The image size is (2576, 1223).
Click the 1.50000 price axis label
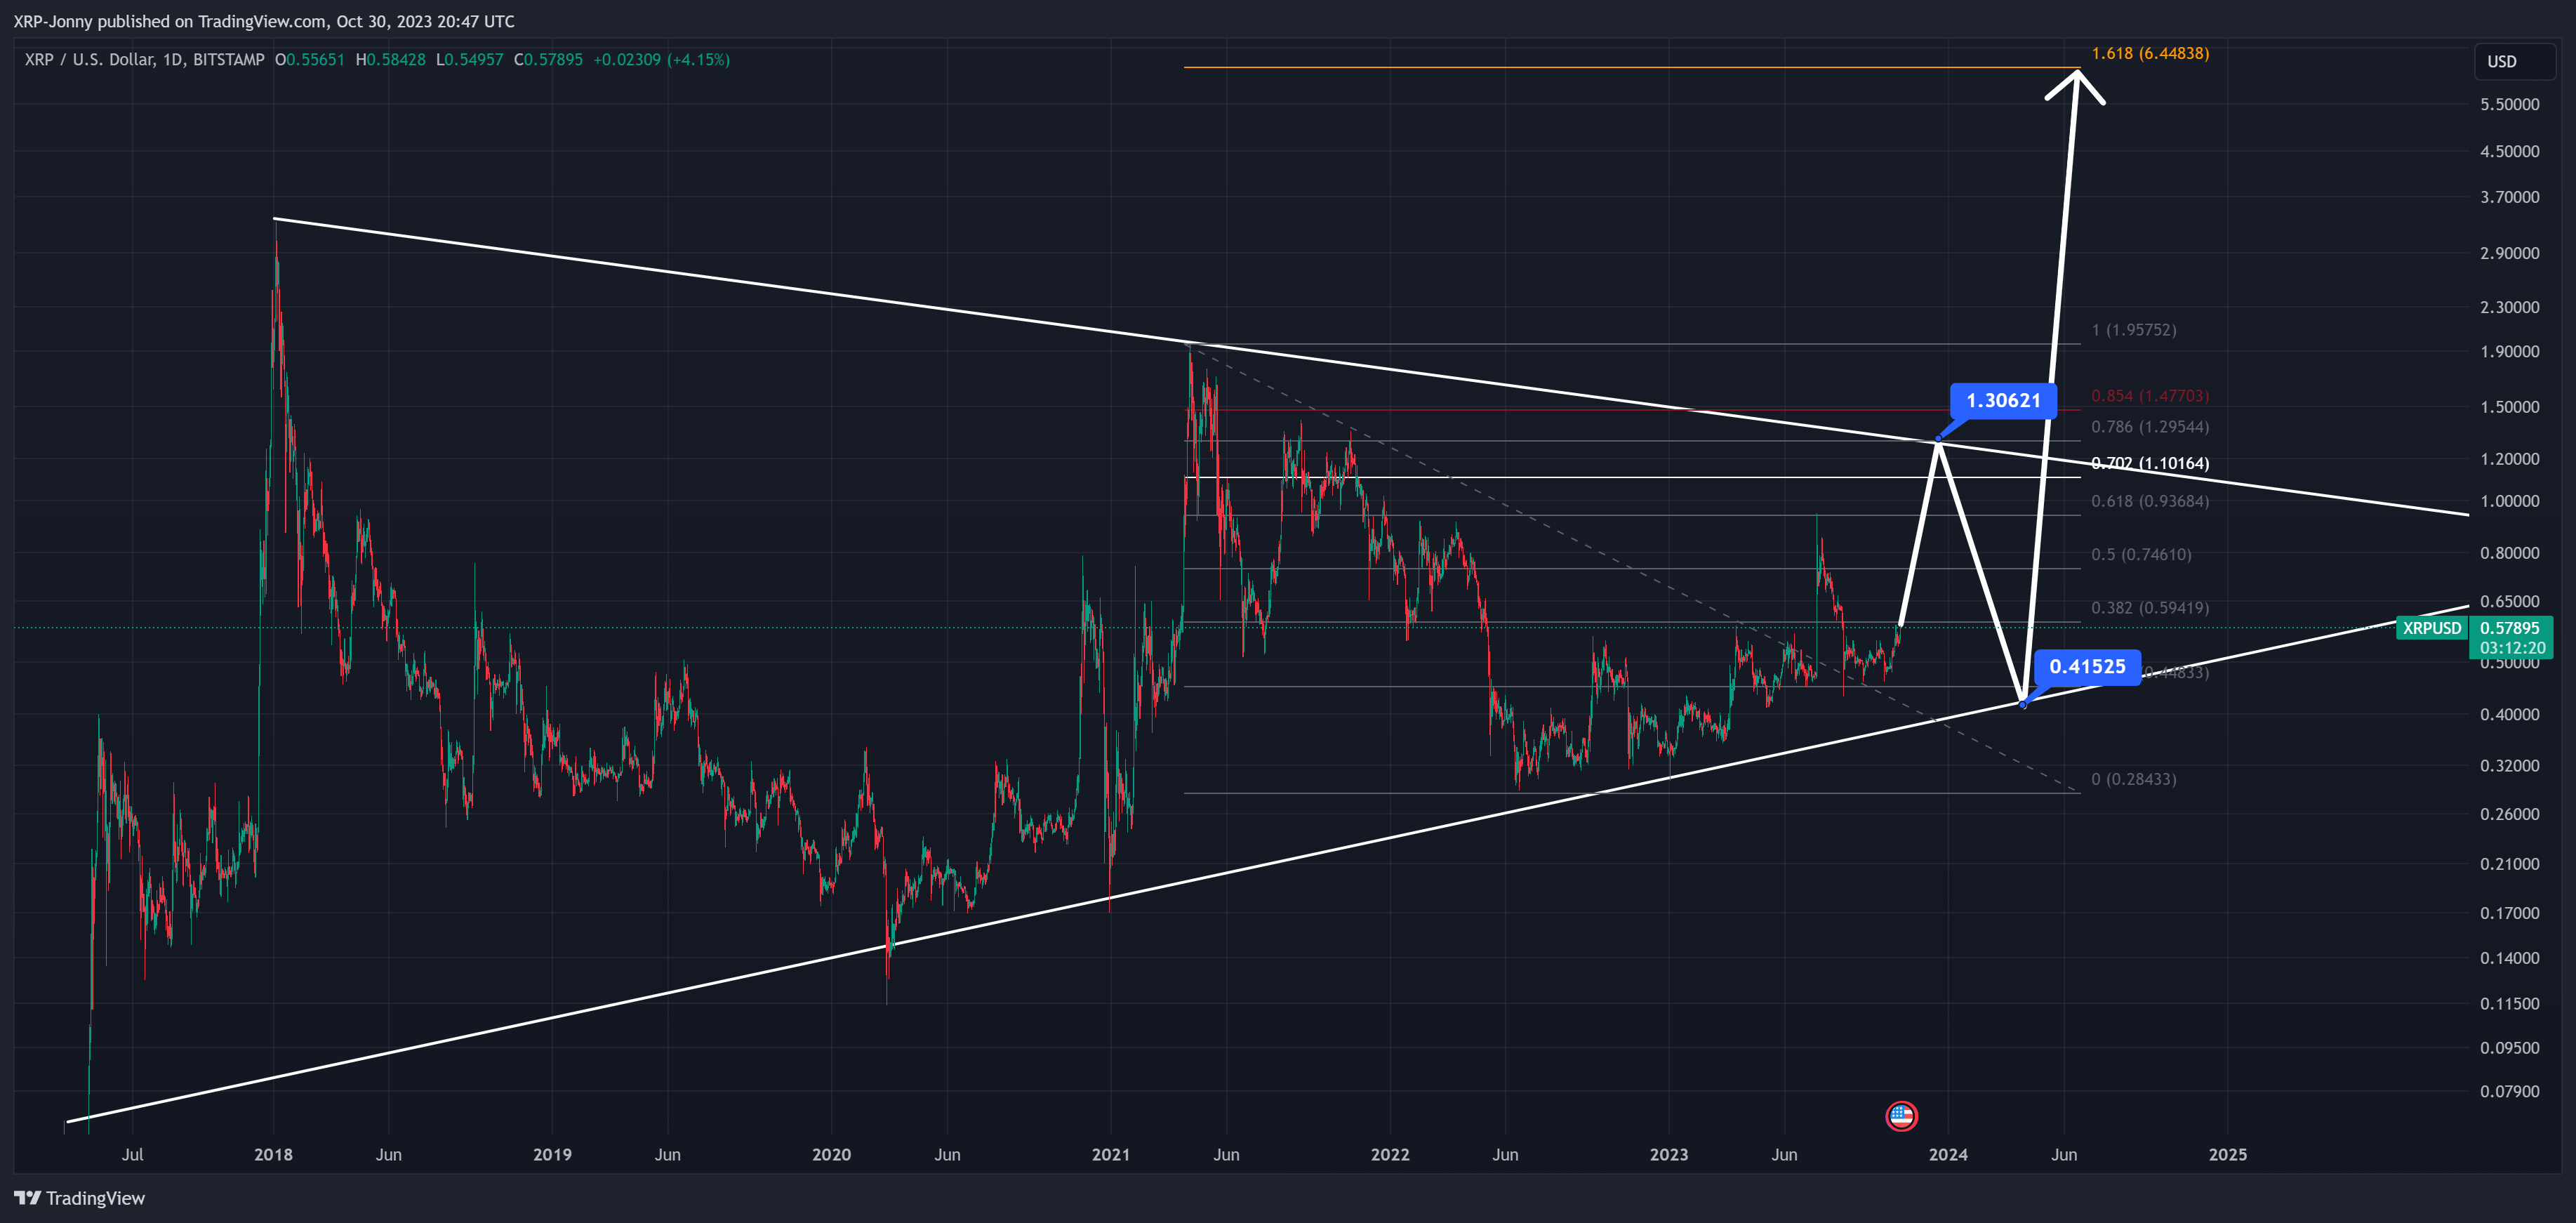tap(2509, 407)
